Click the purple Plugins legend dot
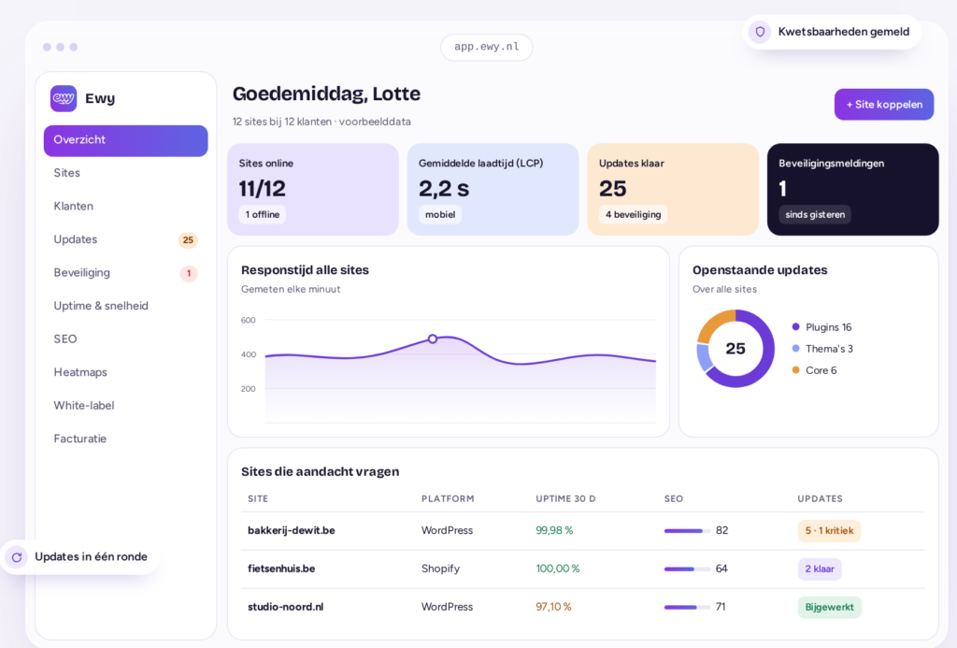This screenshot has width=957, height=648. point(796,326)
